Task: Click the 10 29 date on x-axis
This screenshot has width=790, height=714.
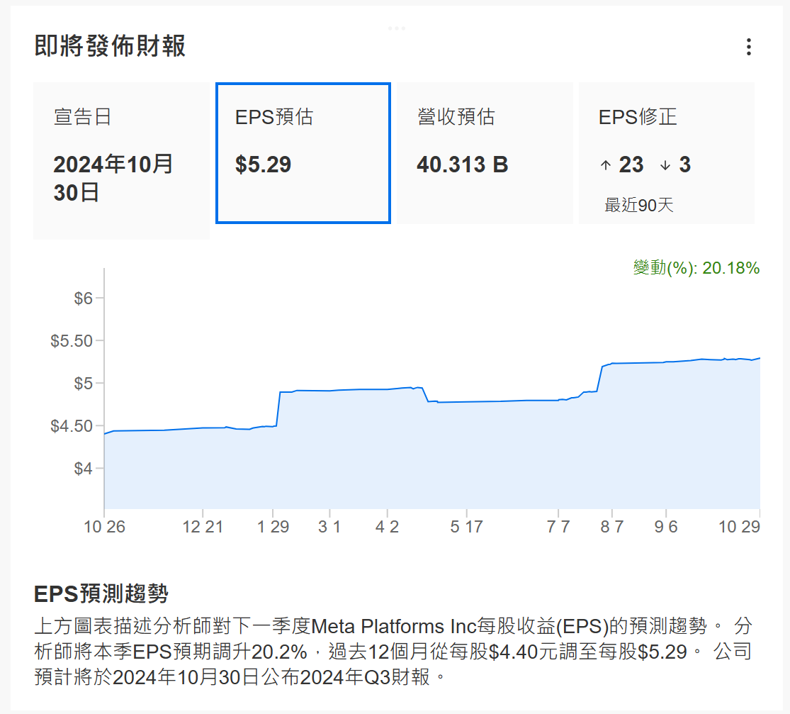Action: click(739, 527)
